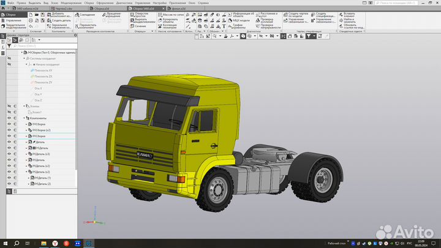This screenshot has height=248, width=441.
Task: Toggle visibility eye for Компоненты row
Action: point(9,118)
